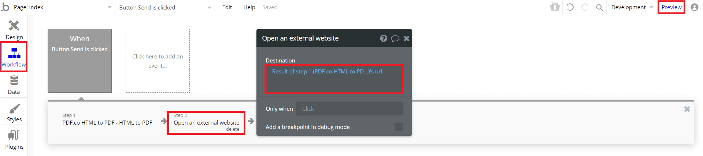Open comments on the action dialog
Screen dimensions: 703x156
pyautogui.click(x=395, y=38)
